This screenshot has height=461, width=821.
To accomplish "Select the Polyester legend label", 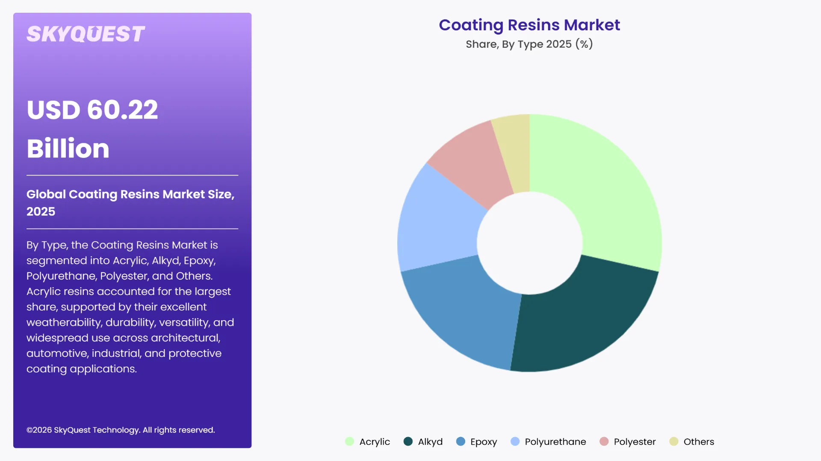I will [x=635, y=442].
